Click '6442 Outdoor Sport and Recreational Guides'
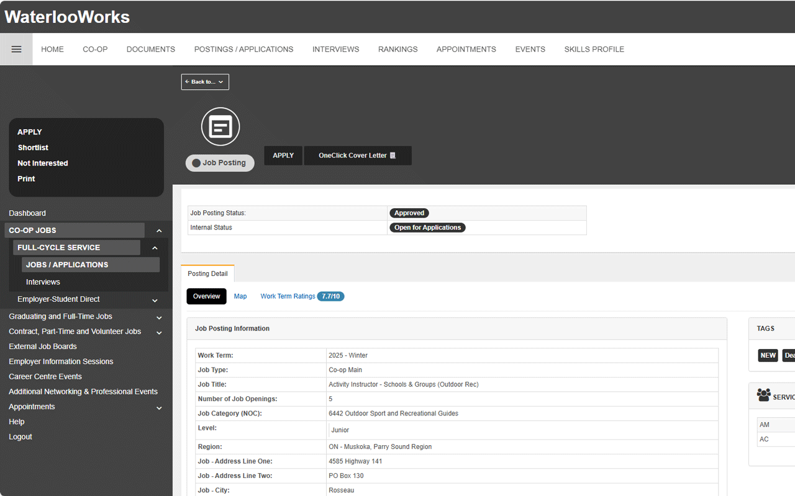The image size is (795, 496). click(394, 414)
